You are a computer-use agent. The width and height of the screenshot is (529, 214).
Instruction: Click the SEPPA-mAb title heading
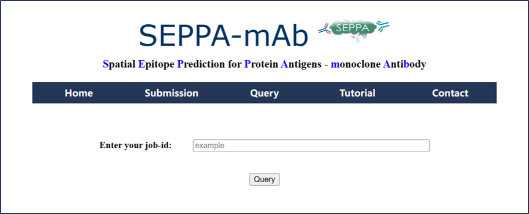click(223, 35)
